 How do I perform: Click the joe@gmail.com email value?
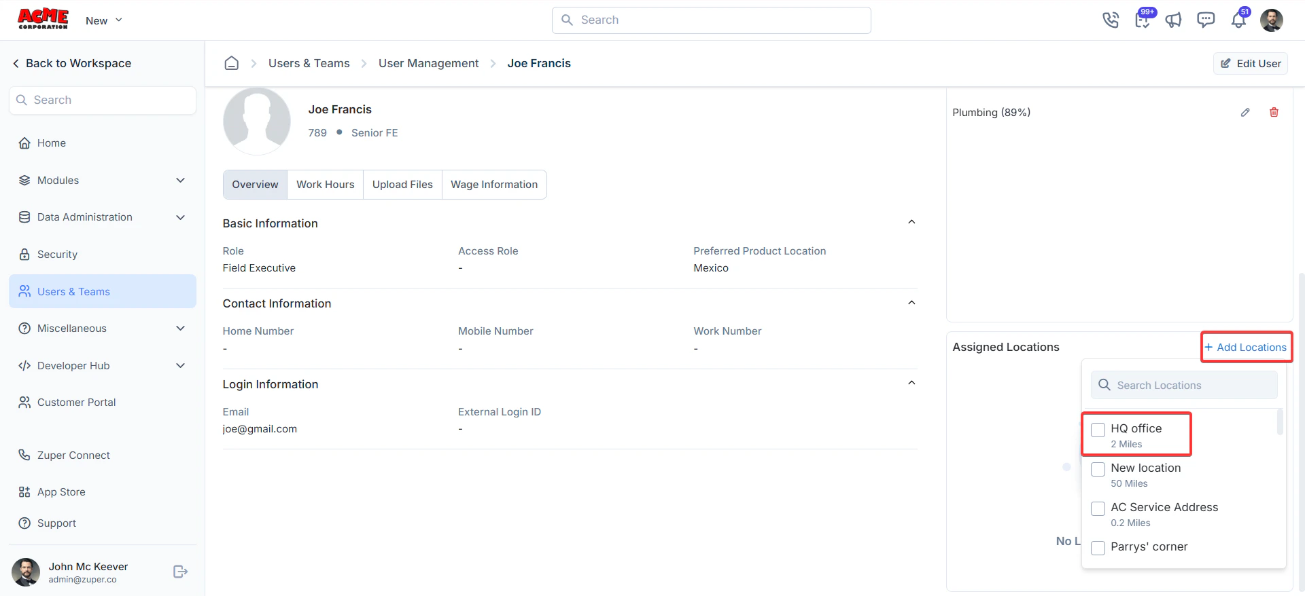tap(260, 429)
